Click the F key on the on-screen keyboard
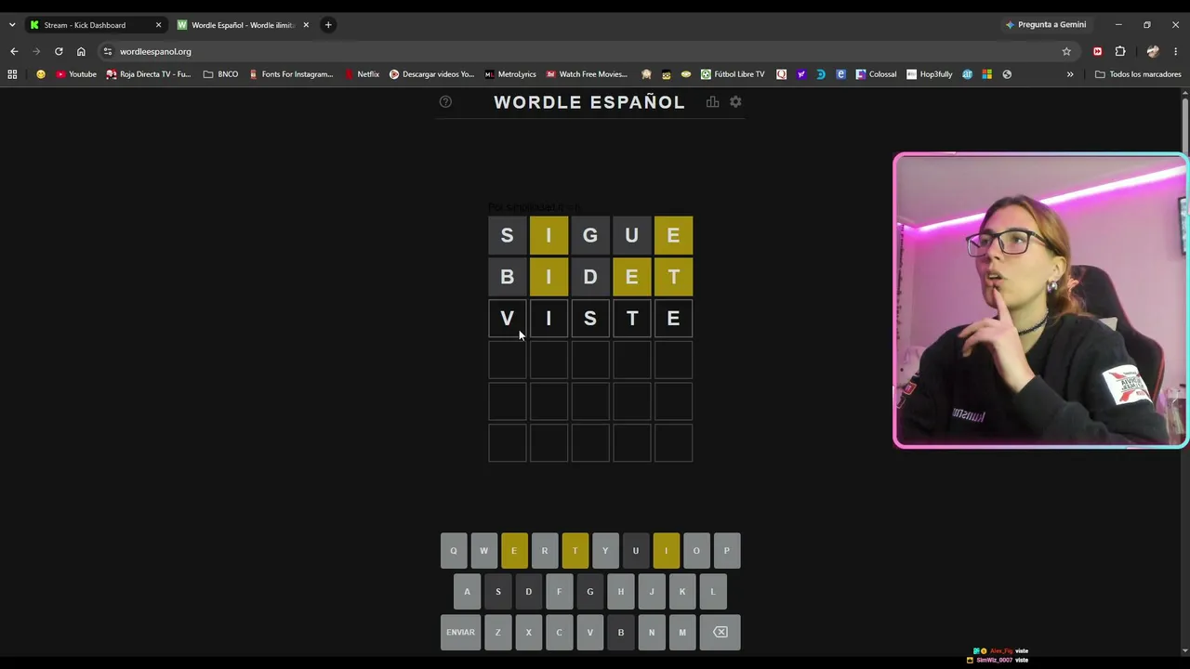Screen dimensions: 1190x669 [559, 592]
